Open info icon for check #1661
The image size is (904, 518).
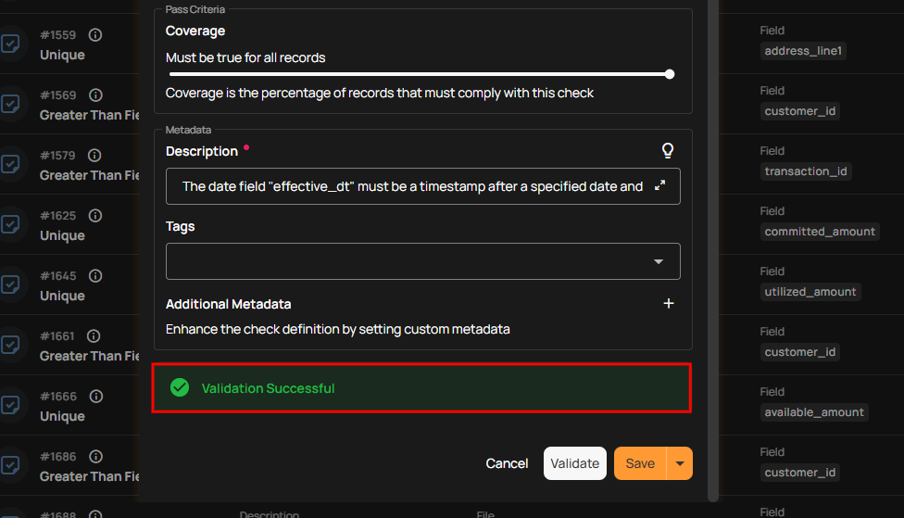click(95, 336)
